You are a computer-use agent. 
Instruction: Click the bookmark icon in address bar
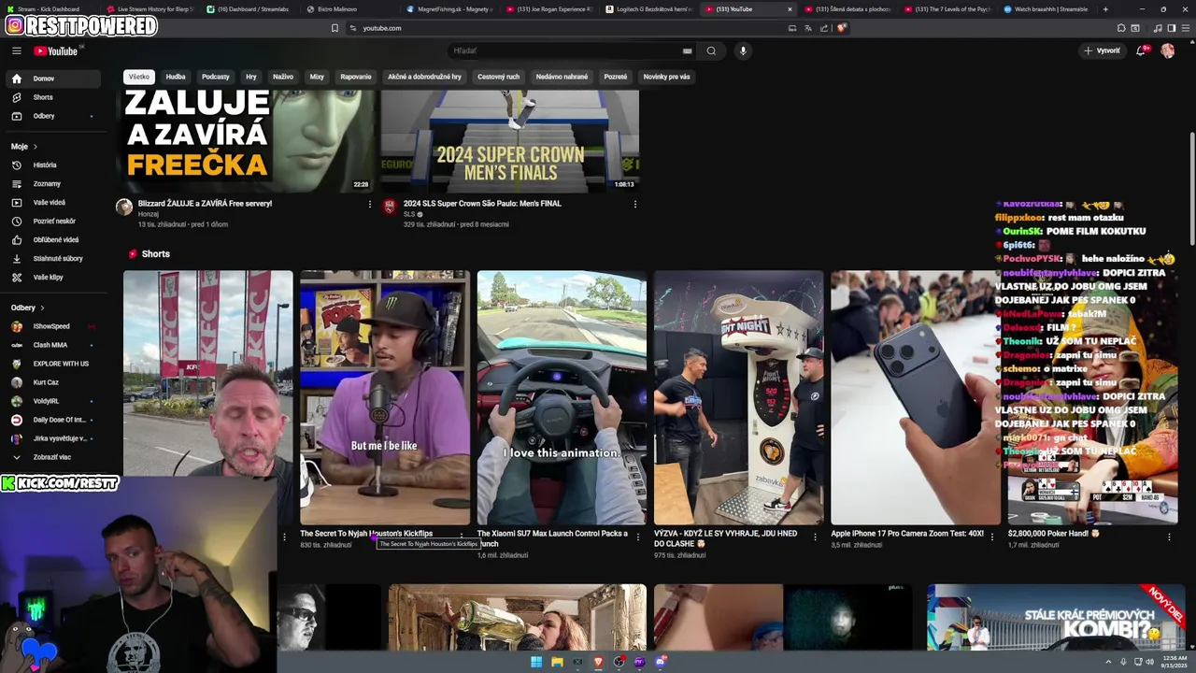pyautogui.click(x=335, y=28)
